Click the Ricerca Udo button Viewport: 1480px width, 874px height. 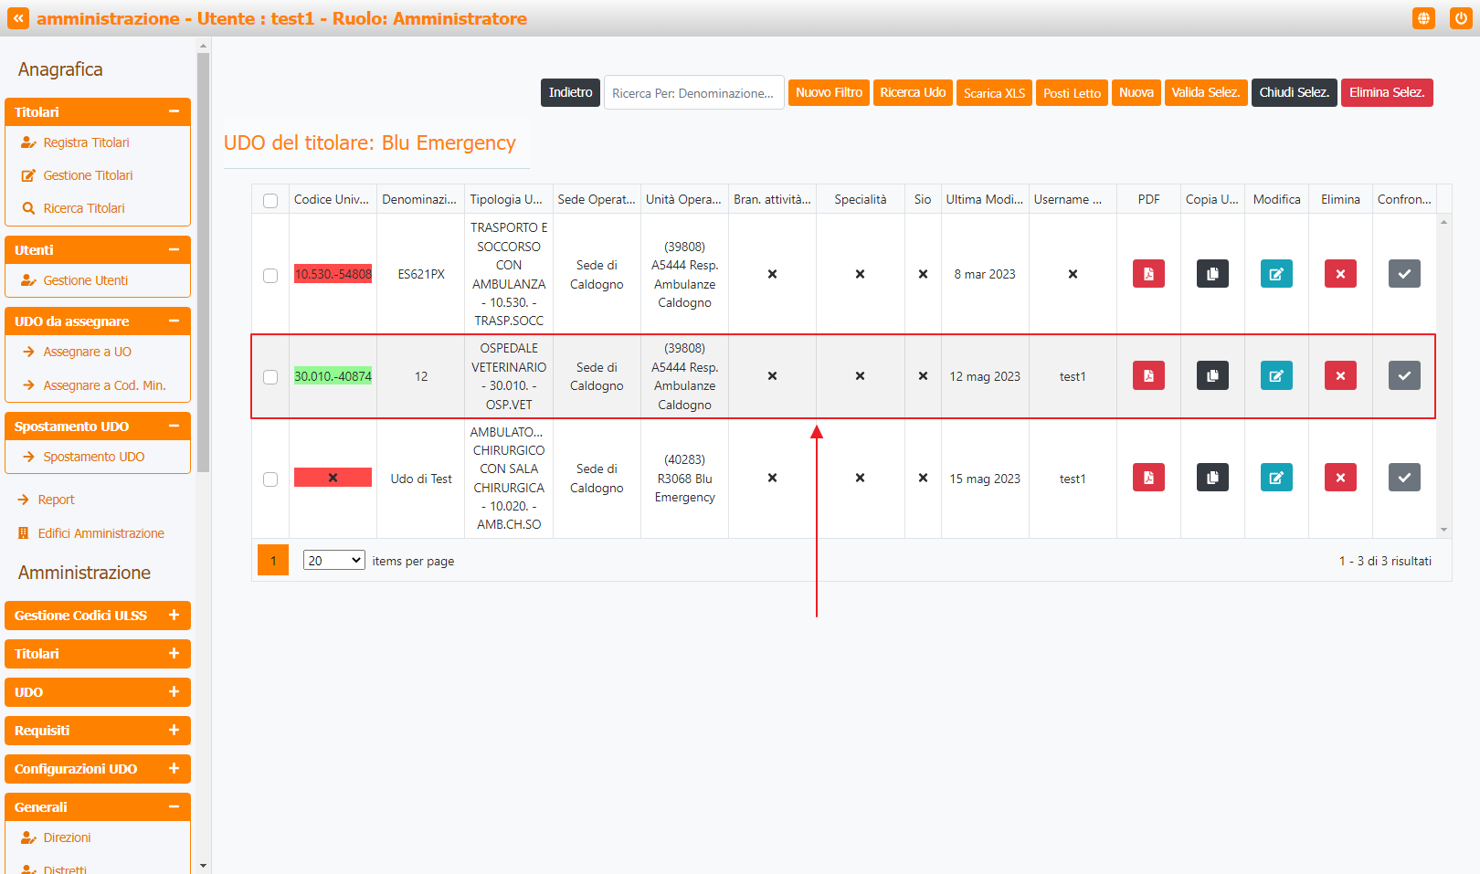coord(913,92)
